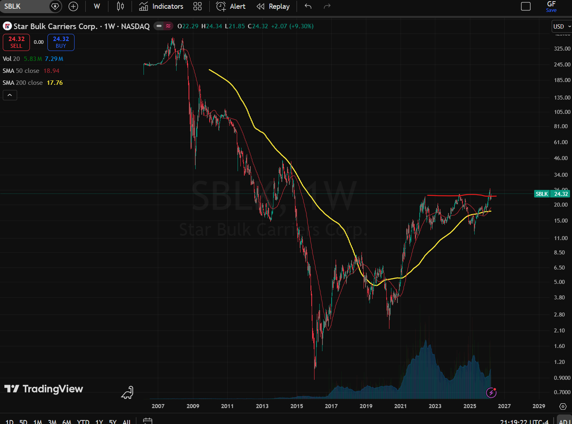The height and width of the screenshot is (424, 572).
Task: Click the purple lightning events marker
Action: coord(491,393)
